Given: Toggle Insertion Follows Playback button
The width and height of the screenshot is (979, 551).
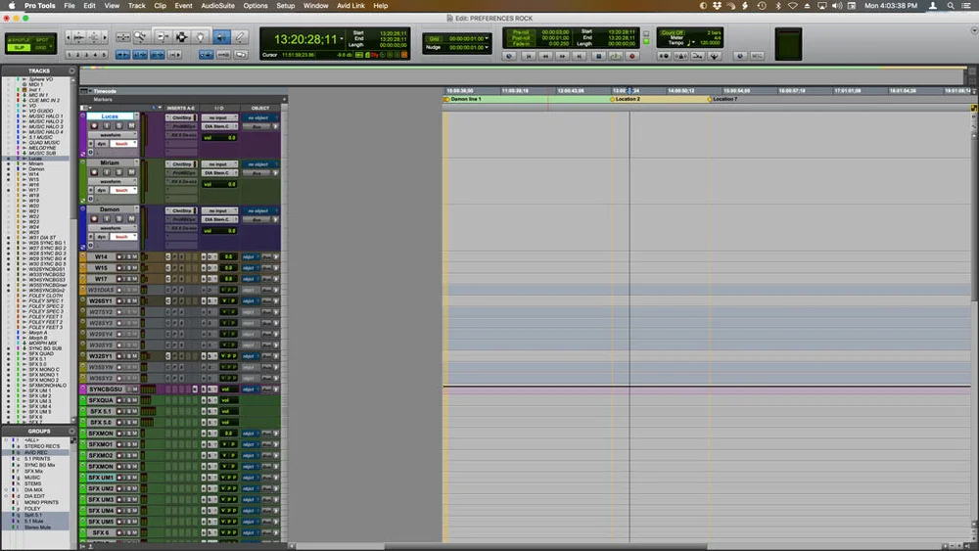Looking at the screenshot, I should [x=175, y=55].
